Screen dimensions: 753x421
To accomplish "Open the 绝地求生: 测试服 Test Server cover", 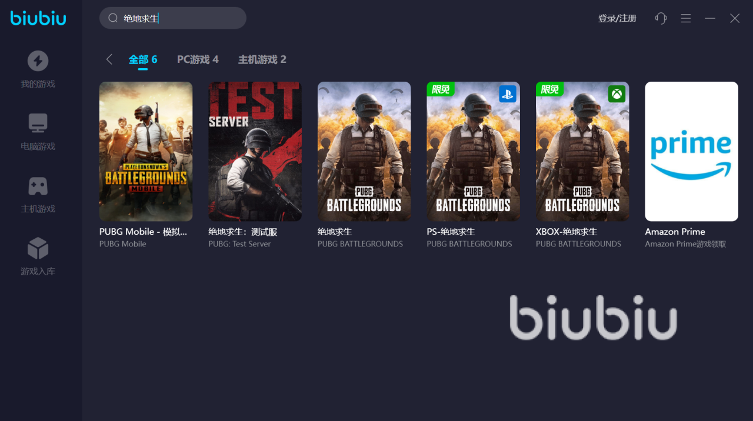I will [x=255, y=151].
